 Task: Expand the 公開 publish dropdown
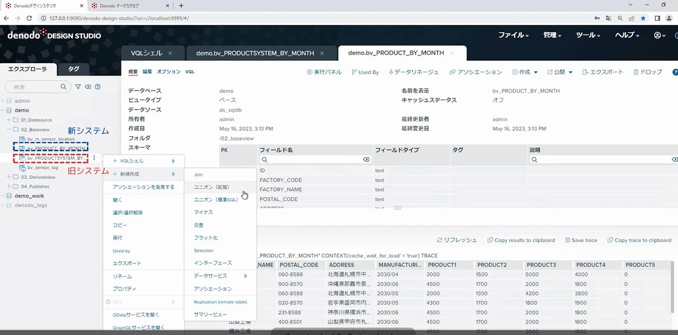(x=560, y=72)
